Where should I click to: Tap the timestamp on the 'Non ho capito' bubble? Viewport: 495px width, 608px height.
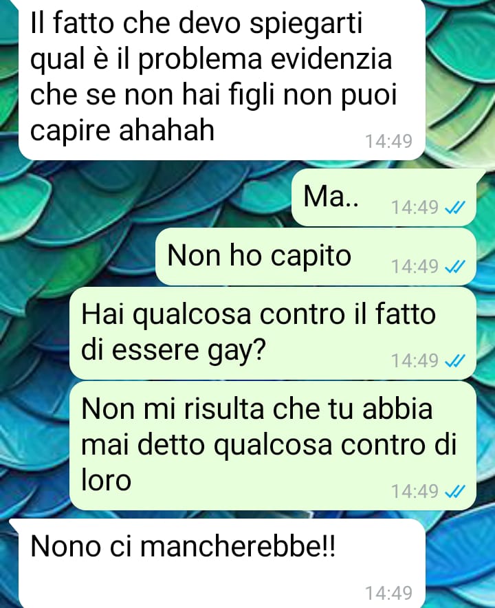pyautogui.click(x=415, y=266)
